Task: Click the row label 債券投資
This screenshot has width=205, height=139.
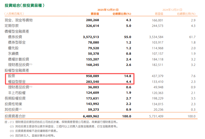Action: (15, 37)
